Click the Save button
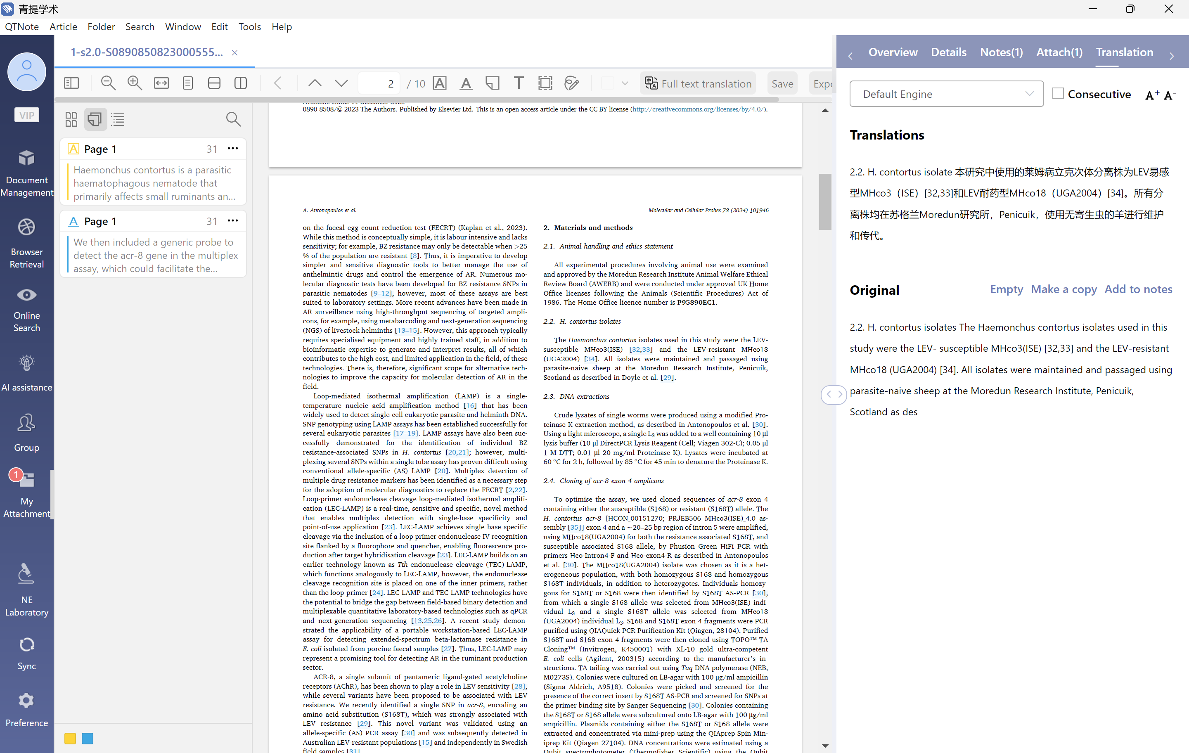1189x753 pixels. tap(782, 83)
